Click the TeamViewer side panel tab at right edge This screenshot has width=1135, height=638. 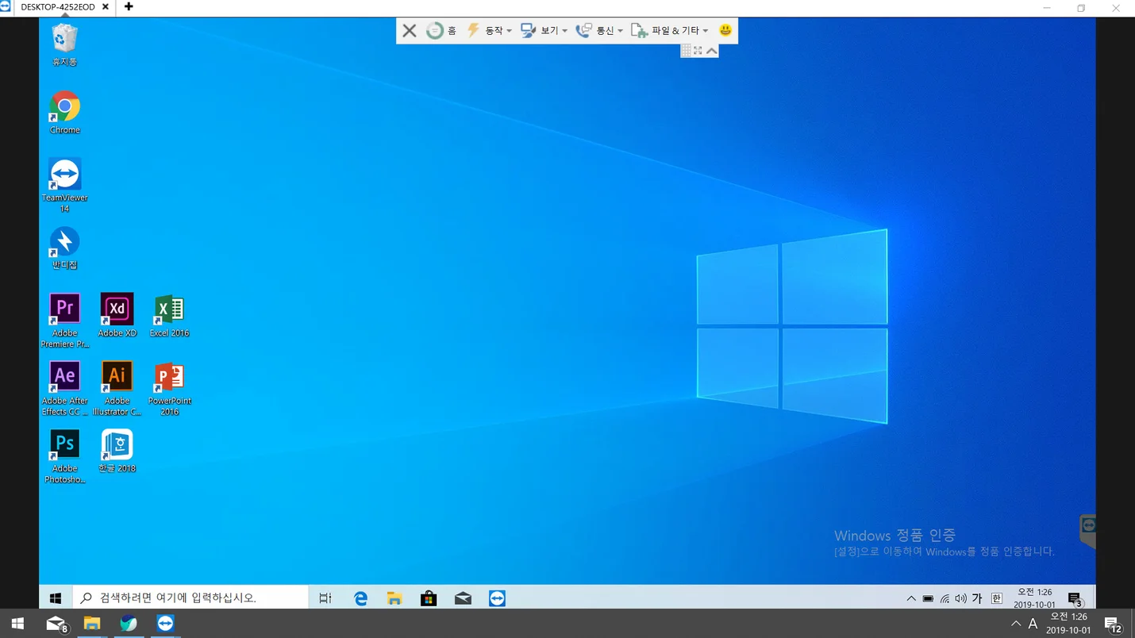pyautogui.click(x=1088, y=531)
